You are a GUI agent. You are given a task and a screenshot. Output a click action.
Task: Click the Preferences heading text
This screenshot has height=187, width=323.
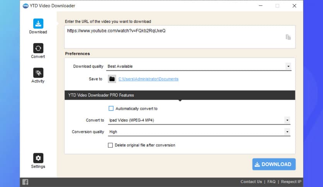click(77, 54)
